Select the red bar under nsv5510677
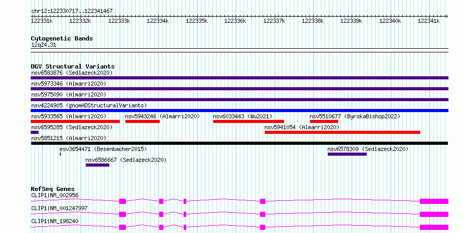This screenshot has height=233, width=463. pyautogui.click(x=324, y=121)
